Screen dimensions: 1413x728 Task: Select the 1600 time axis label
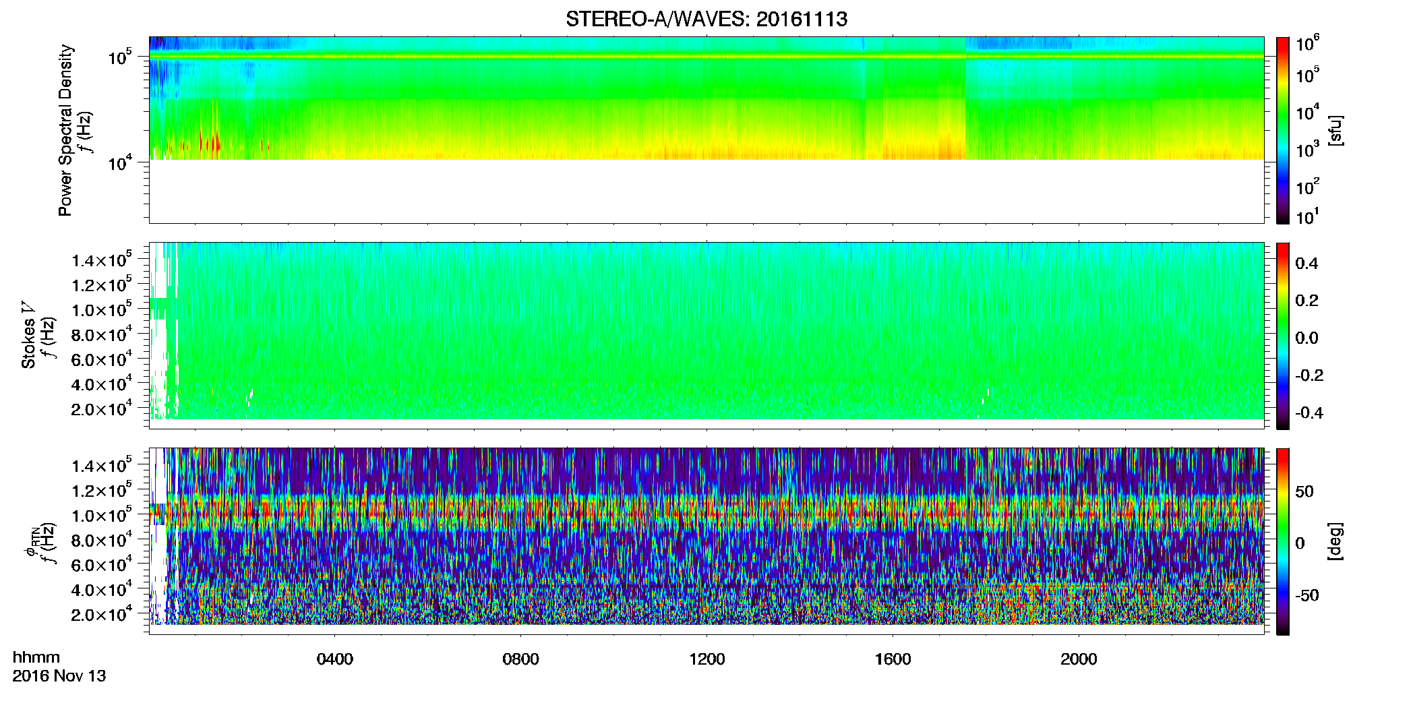pos(893,659)
